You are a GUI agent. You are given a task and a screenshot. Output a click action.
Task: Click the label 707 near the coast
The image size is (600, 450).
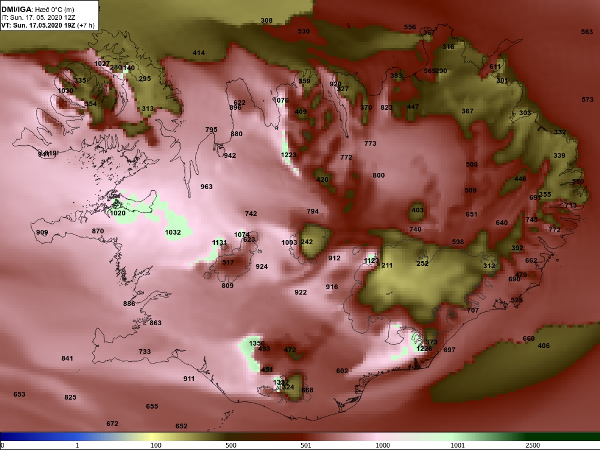(473, 310)
